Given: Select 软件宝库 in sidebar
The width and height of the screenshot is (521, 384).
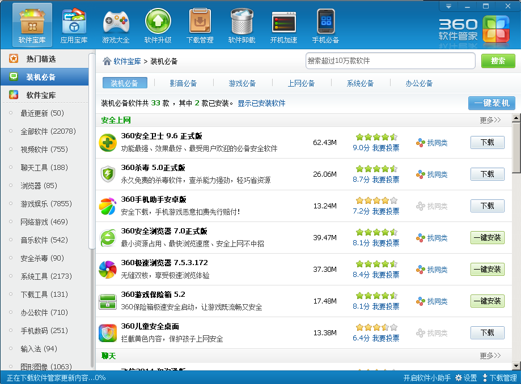Looking at the screenshot, I should click(45, 95).
